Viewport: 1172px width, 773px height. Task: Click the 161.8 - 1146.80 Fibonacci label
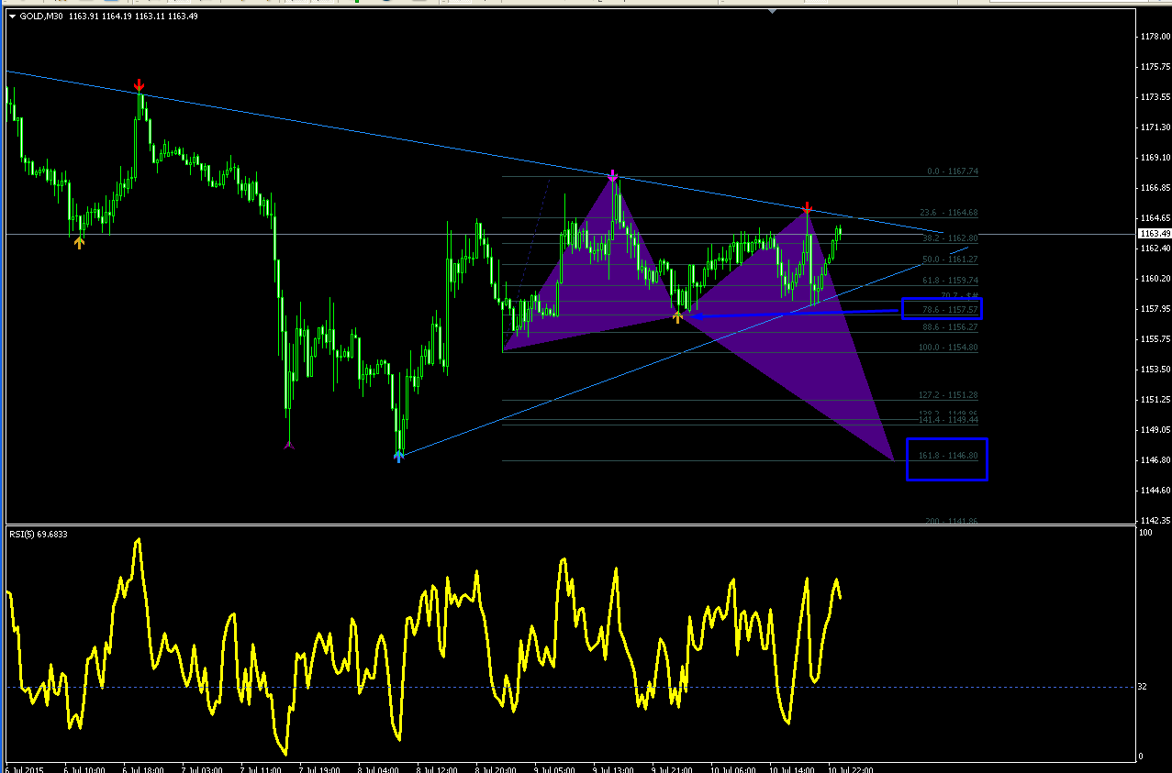coord(948,456)
